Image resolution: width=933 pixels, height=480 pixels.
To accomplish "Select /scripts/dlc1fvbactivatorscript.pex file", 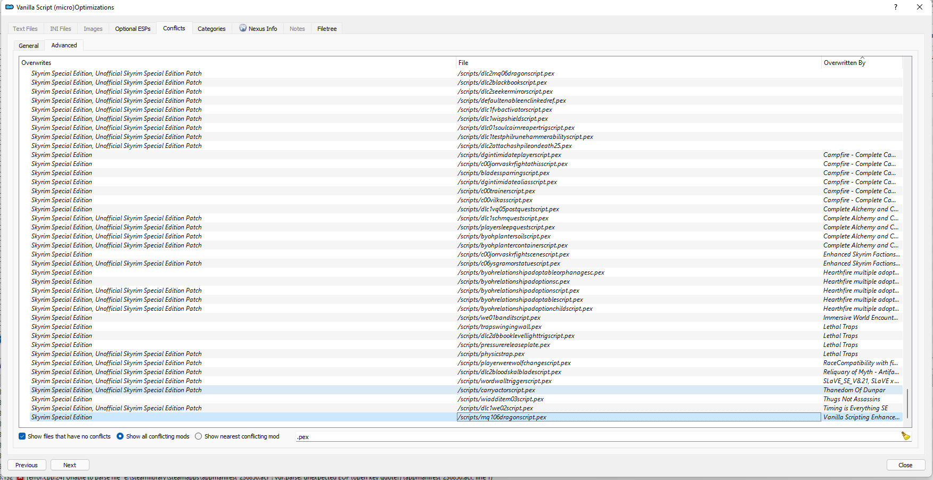I will [x=505, y=110].
